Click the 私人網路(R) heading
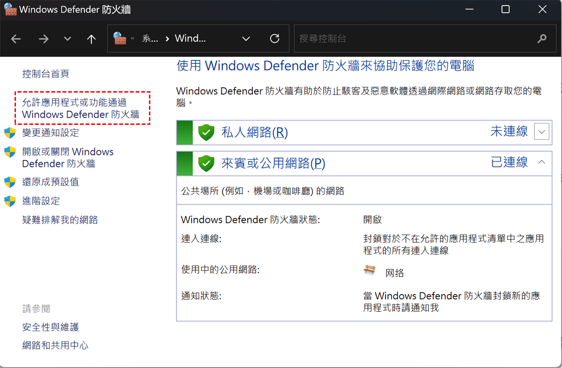562x368 pixels. coord(254,132)
